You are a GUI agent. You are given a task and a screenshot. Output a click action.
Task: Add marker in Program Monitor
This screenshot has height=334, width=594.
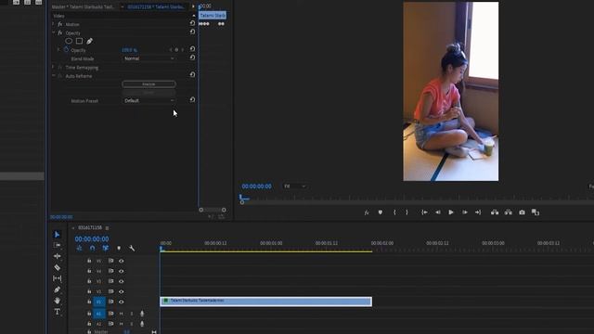click(381, 212)
